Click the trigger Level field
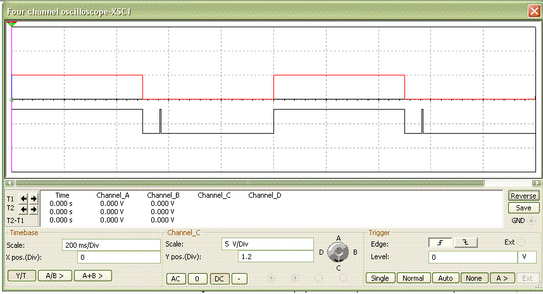Image resolution: width=543 pixels, height=294 pixels. pos(473,257)
